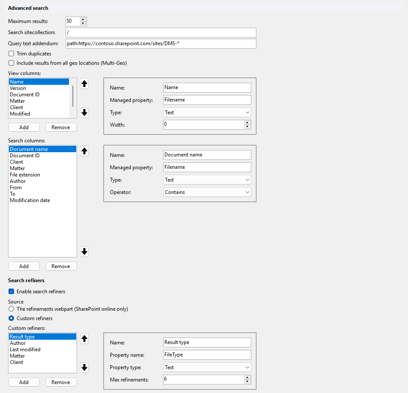The height and width of the screenshot is (393, 408).
Task: Increase the Maximum results value
Action: pyautogui.click(x=83, y=19)
